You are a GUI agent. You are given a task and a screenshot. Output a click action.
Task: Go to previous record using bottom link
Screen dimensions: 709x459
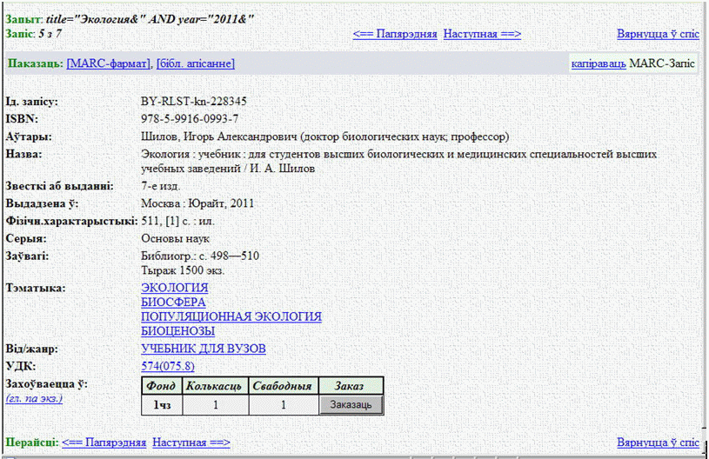[x=104, y=442]
